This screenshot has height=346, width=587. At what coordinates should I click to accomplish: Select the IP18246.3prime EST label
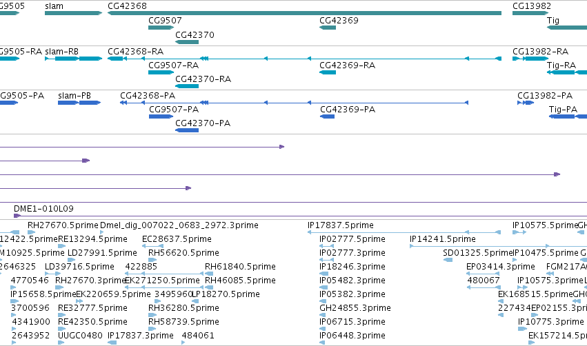tap(352, 267)
